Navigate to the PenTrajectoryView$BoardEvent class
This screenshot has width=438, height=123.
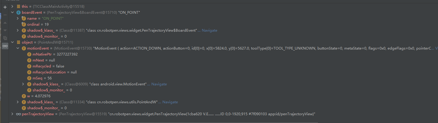210,30
